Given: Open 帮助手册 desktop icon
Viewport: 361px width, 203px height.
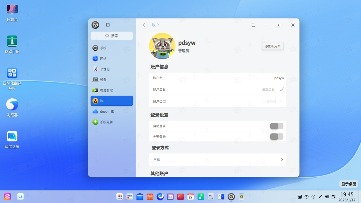Looking at the screenshot, I should pyautogui.click(x=12, y=45).
